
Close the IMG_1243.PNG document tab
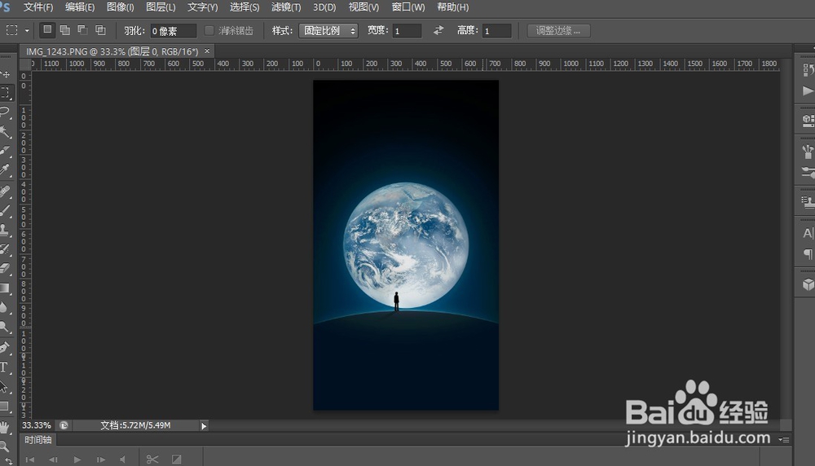(207, 51)
